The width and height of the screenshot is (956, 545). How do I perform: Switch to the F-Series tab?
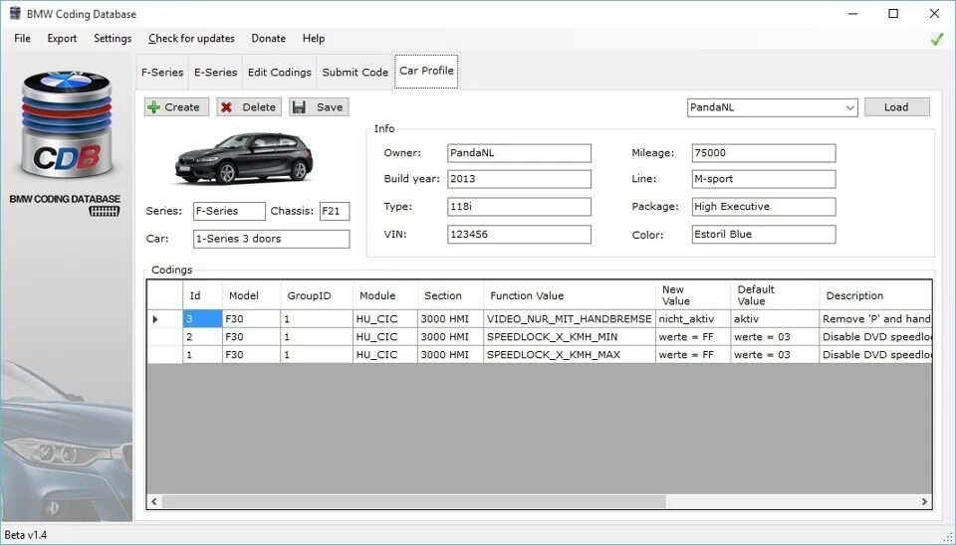(162, 72)
